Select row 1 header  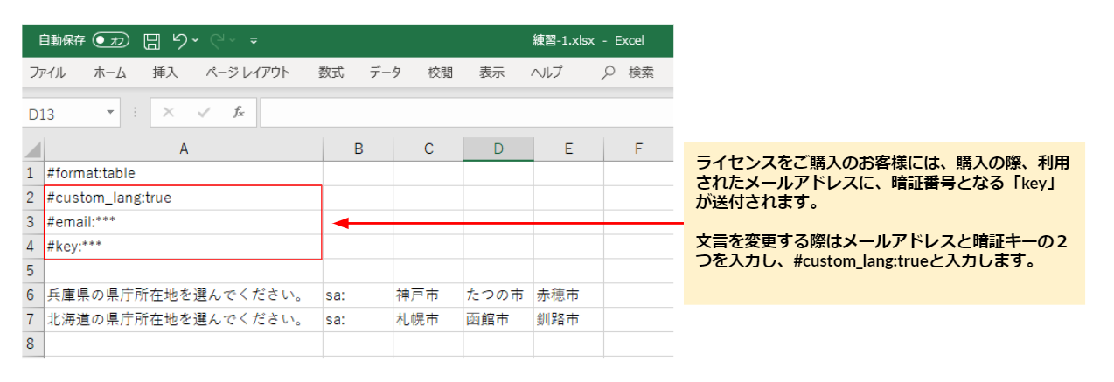33,173
